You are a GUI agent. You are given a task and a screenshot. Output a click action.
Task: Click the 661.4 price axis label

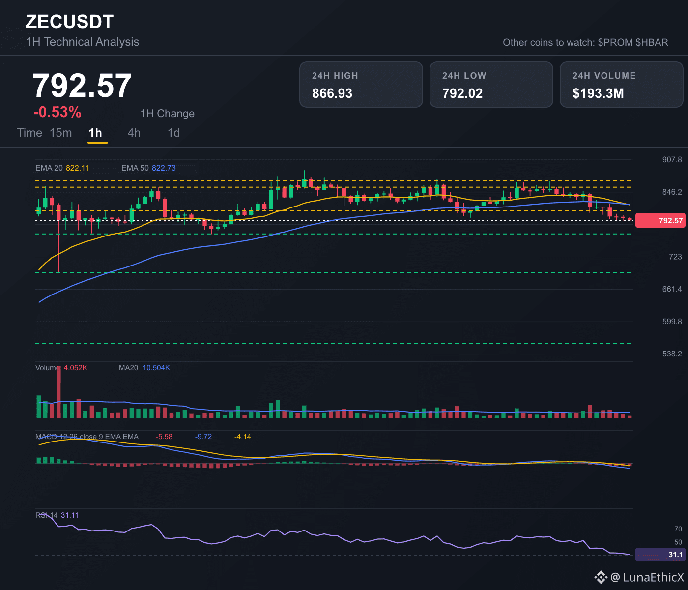[x=672, y=289]
